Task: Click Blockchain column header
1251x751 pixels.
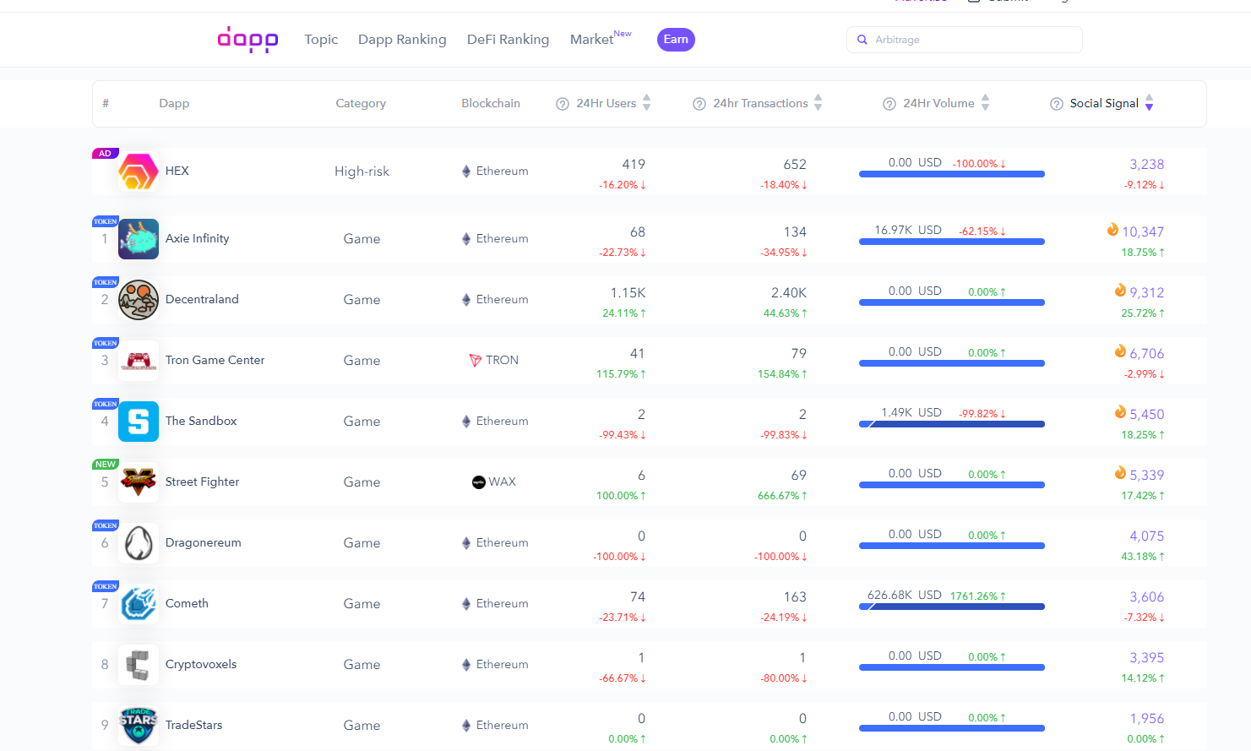Action: 491,104
